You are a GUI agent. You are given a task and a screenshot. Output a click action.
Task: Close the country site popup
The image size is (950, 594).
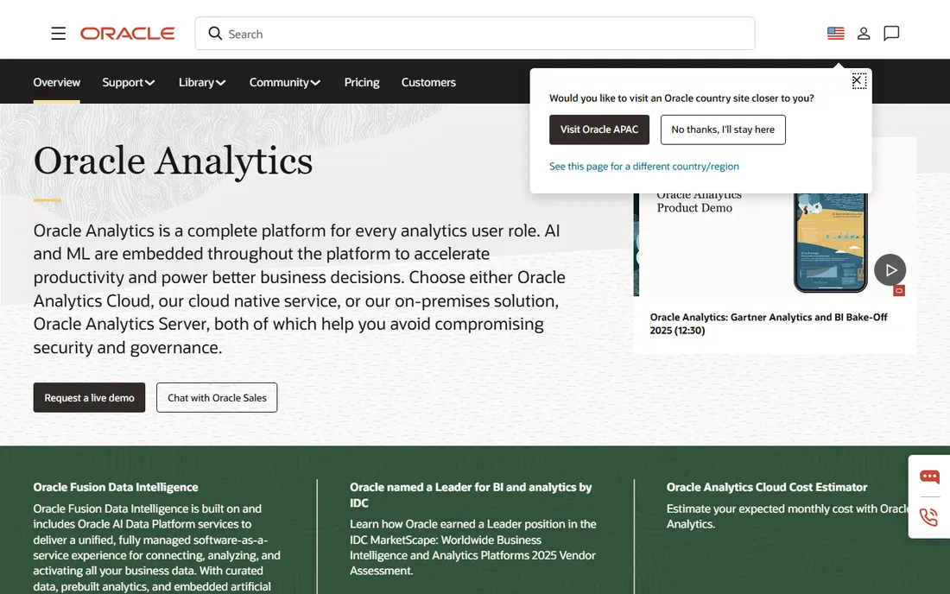tap(858, 80)
